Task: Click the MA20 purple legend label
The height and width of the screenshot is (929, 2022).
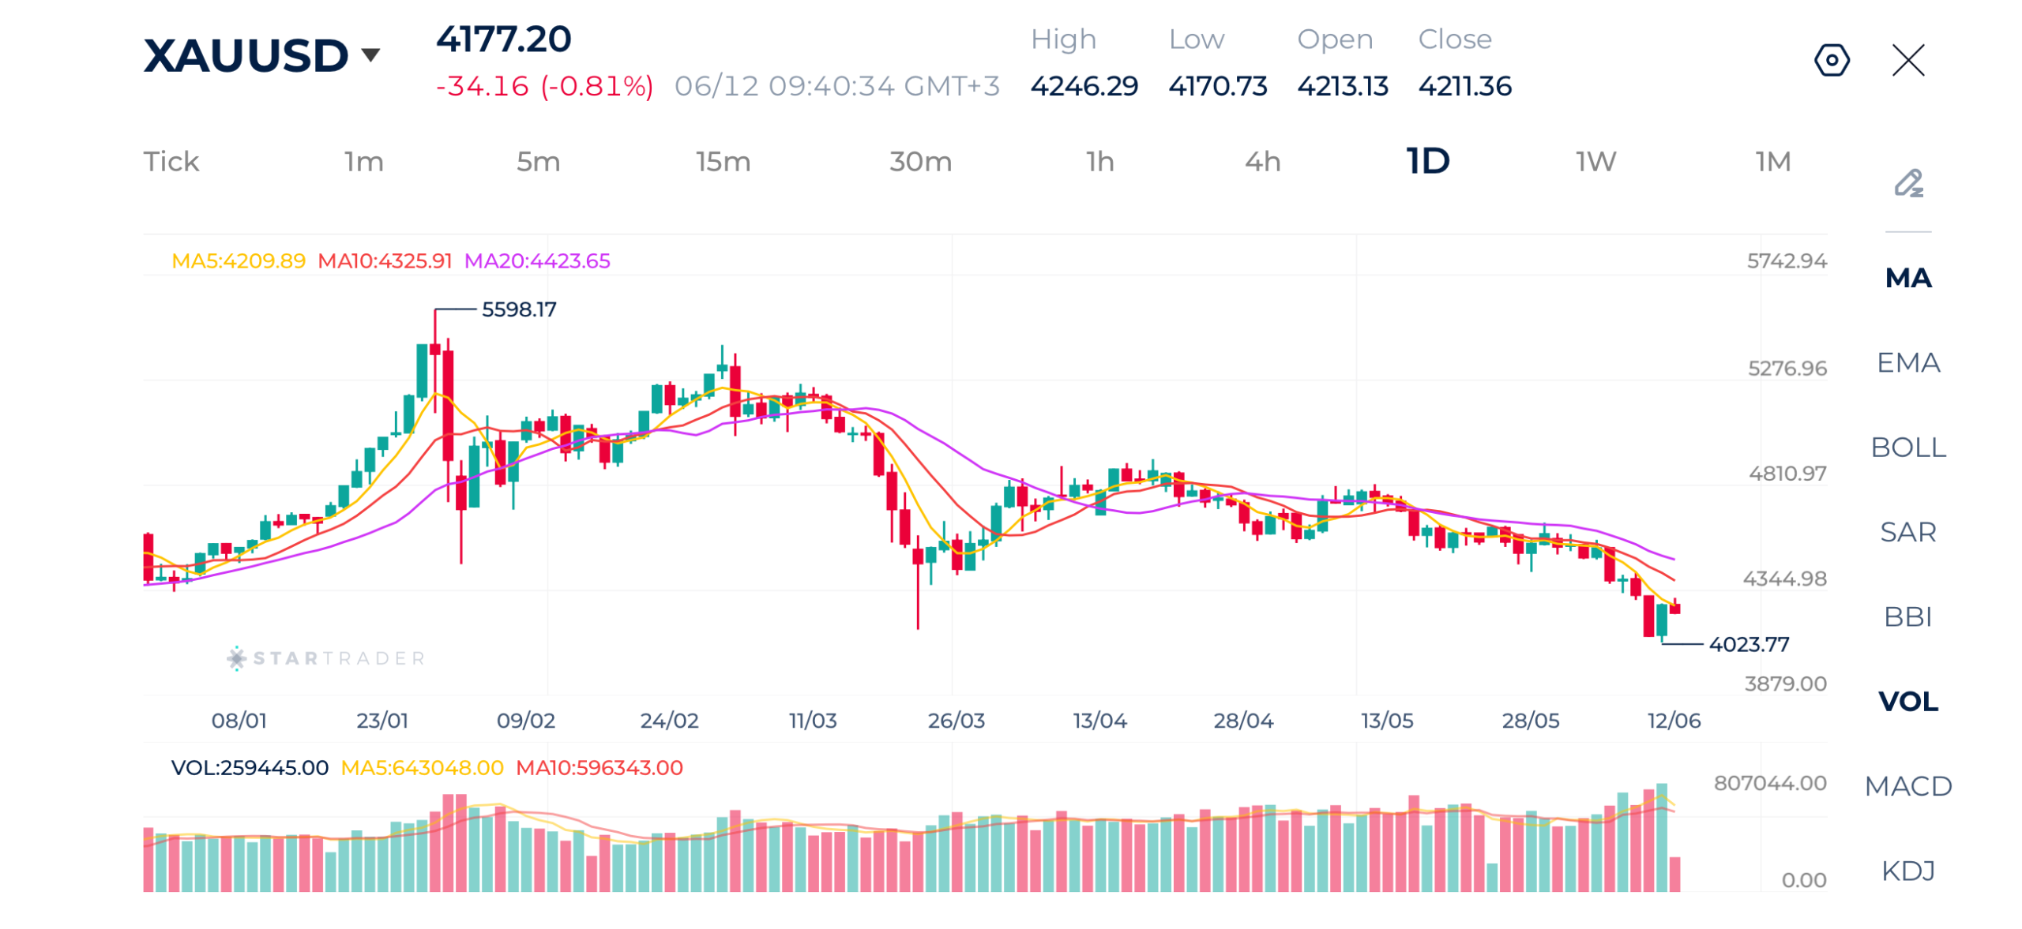Action: [x=537, y=260]
